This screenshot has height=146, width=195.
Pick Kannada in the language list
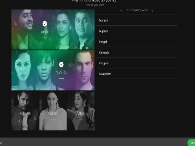coord(136,53)
